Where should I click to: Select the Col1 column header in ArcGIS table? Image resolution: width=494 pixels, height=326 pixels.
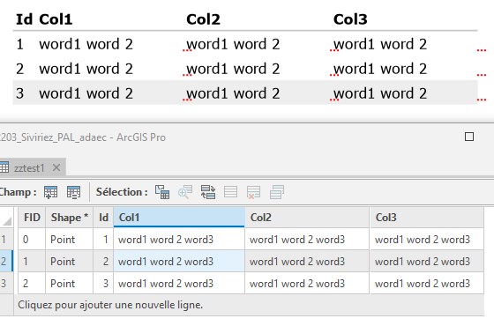pyautogui.click(x=179, y=217)
